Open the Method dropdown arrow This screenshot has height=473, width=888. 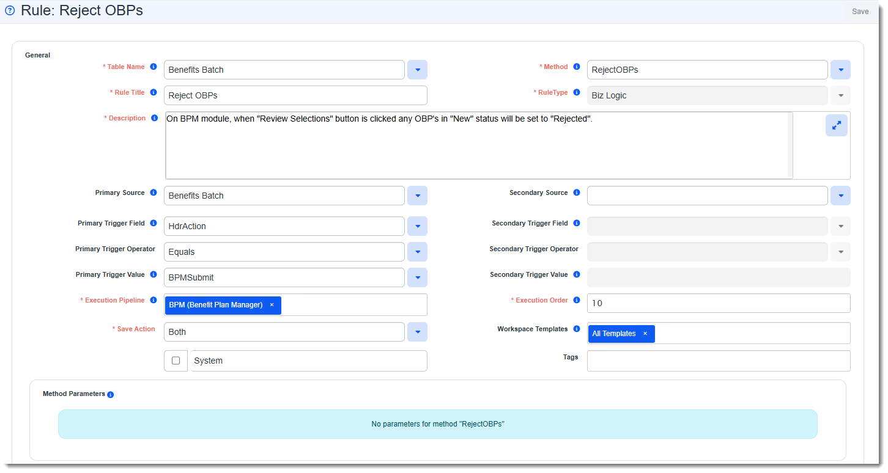840,70
